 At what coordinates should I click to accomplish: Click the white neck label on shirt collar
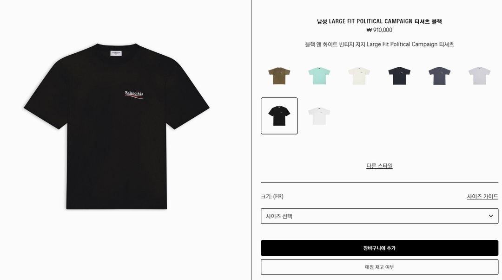(116, 53)
